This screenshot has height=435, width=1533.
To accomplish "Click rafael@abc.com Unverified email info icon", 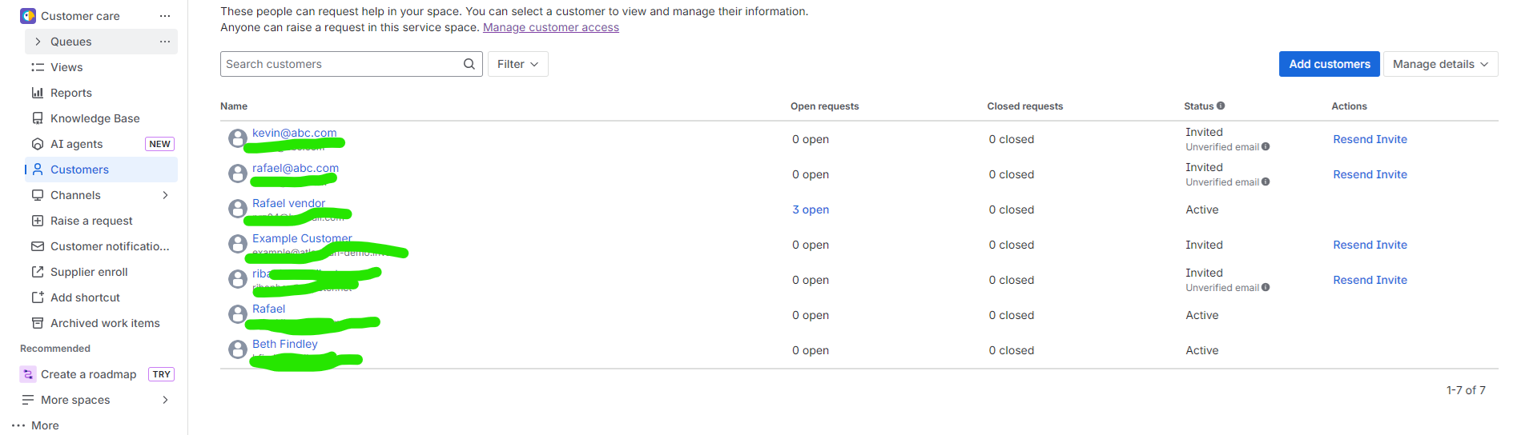I will (1265, 182).
